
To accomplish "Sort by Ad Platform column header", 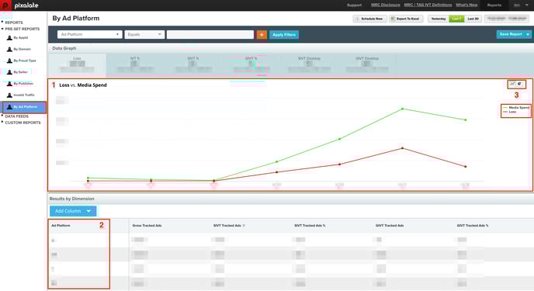I will 61,226.
